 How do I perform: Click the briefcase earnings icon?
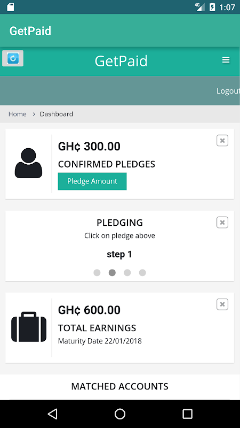click(29, 327)
